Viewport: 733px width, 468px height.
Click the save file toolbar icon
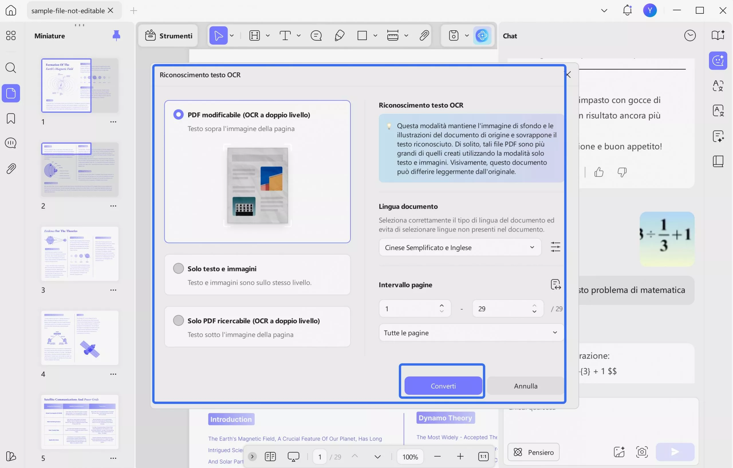pos(454,35)
